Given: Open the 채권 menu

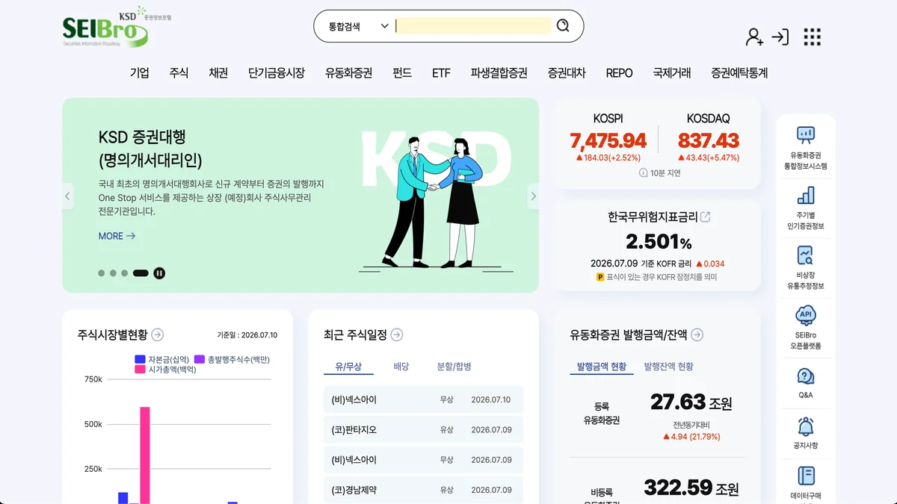Looking at the screenshot, I should 218,73.
